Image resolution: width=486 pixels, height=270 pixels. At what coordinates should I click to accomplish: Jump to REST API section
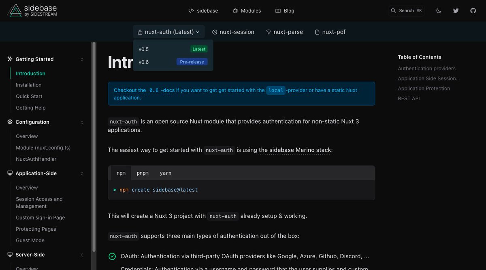click(x=409, y=98)
